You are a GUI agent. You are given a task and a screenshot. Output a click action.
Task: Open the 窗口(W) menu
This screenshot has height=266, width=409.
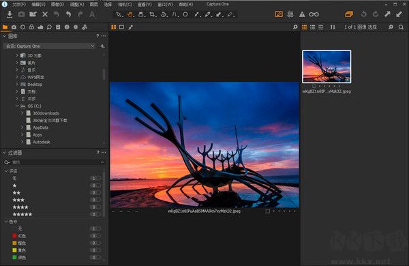pos(166,5)
